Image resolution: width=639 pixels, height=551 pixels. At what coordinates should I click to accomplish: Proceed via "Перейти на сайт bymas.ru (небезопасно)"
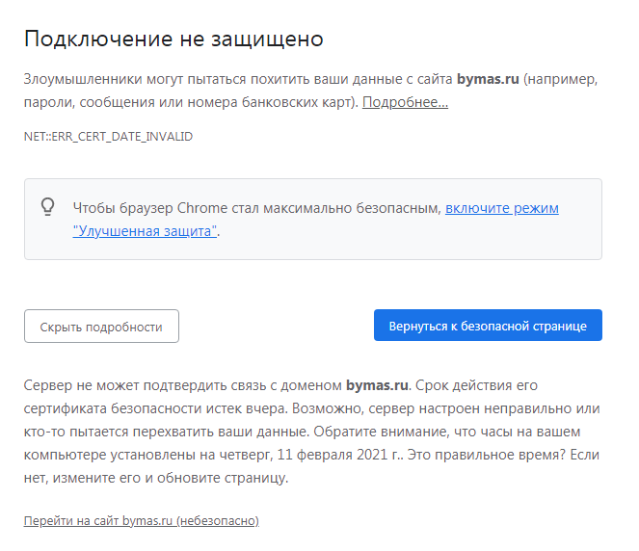pyautogui.click(x=141, y=520)
